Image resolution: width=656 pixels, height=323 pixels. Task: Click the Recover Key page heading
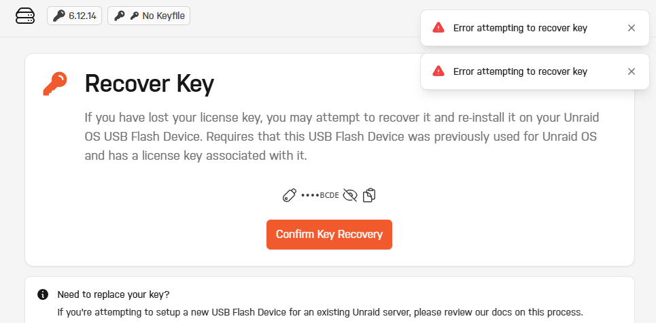[x=150, y=84]
